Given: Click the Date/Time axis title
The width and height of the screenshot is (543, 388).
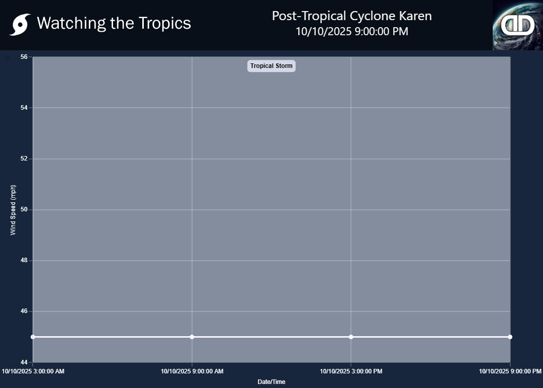Looking at the screenshot, I should [x=271, y=382].
